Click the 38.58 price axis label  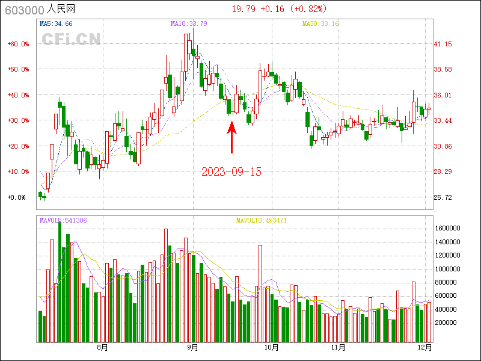tap(443, 69)
